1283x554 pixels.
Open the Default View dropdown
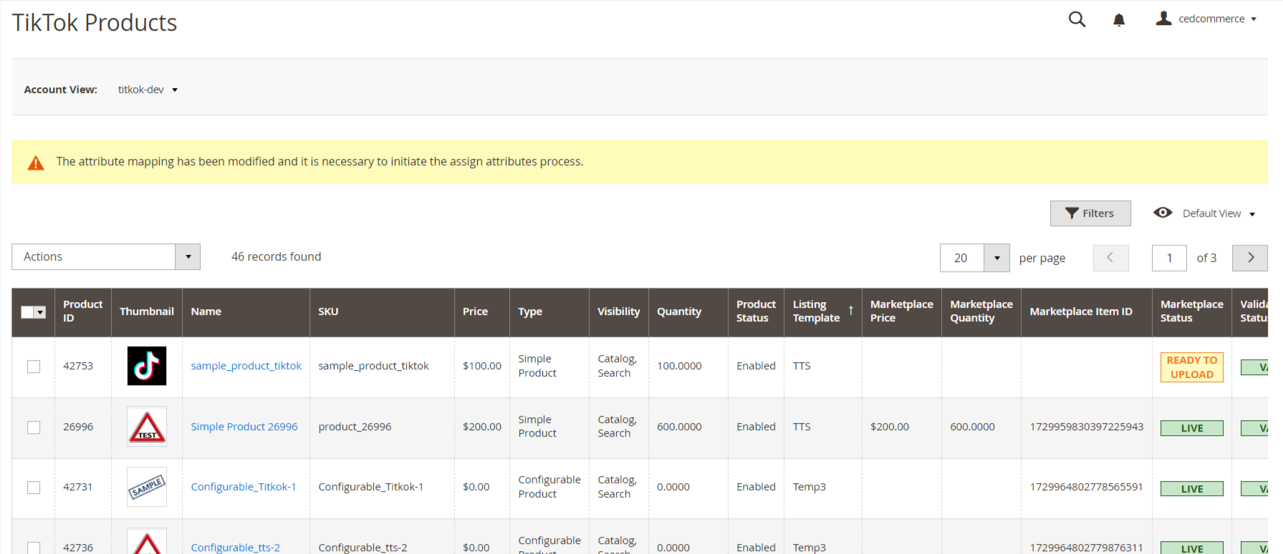(x=1219, y=213)
